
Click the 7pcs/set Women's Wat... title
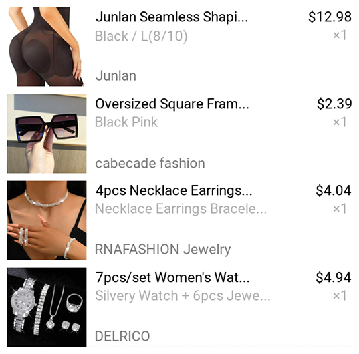click(x=172, y=277)
